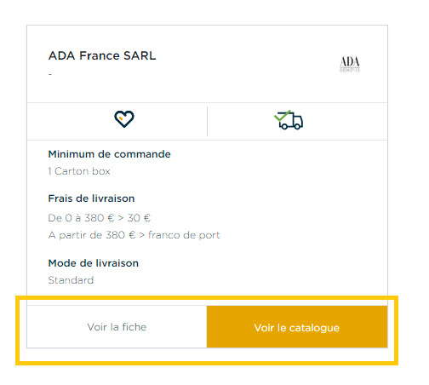The image size is (429, 385).
Task: Select the 'franco de port' delivery fee line
Action: click(x=134, y=235)
